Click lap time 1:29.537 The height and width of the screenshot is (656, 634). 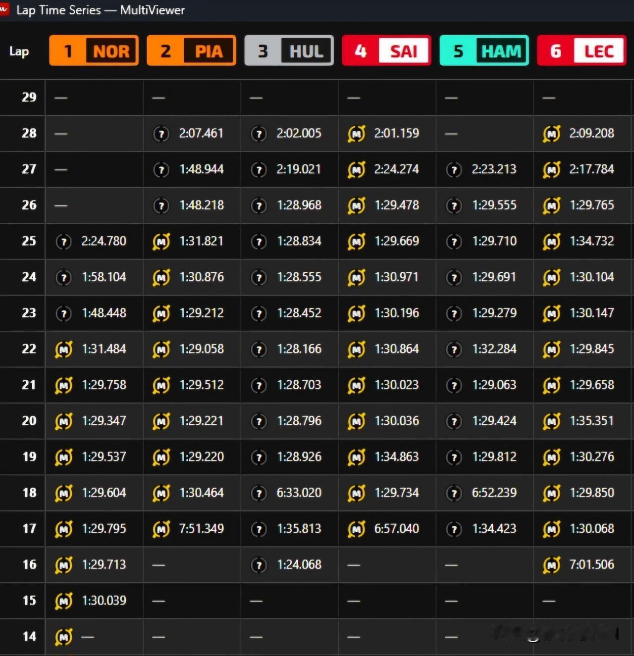click(104, 457)
